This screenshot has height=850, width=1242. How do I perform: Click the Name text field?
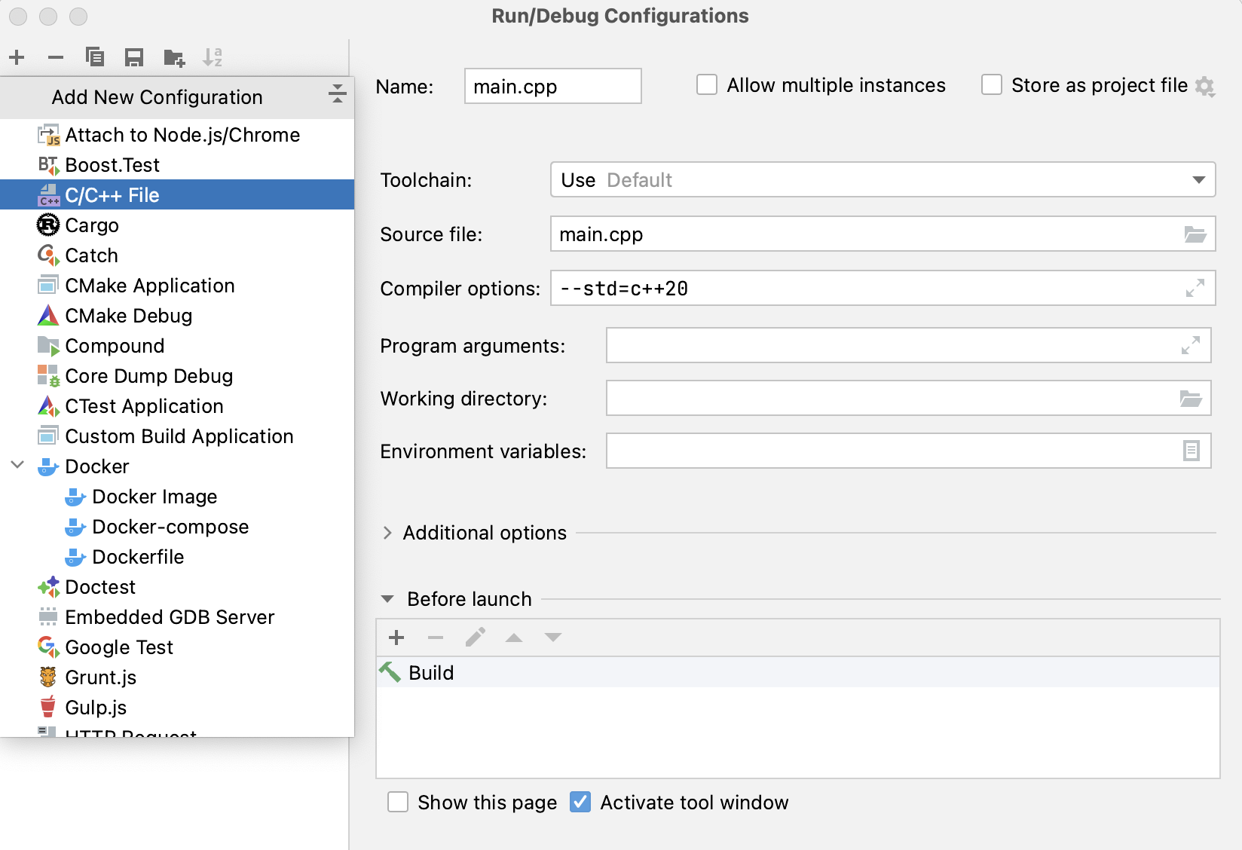(552, 87)
